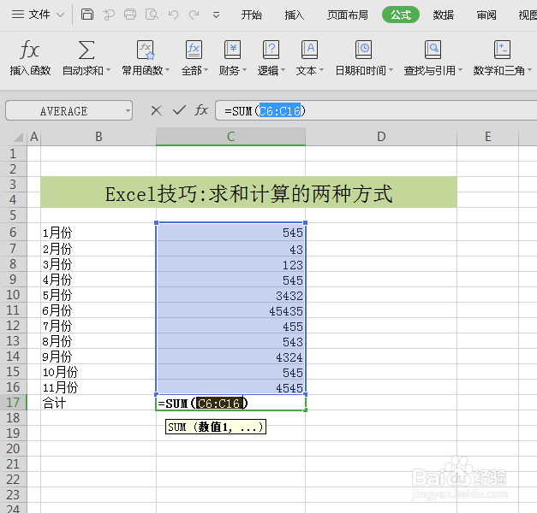
Task: Expand the 文件 menu arrow
Action: 60,15
